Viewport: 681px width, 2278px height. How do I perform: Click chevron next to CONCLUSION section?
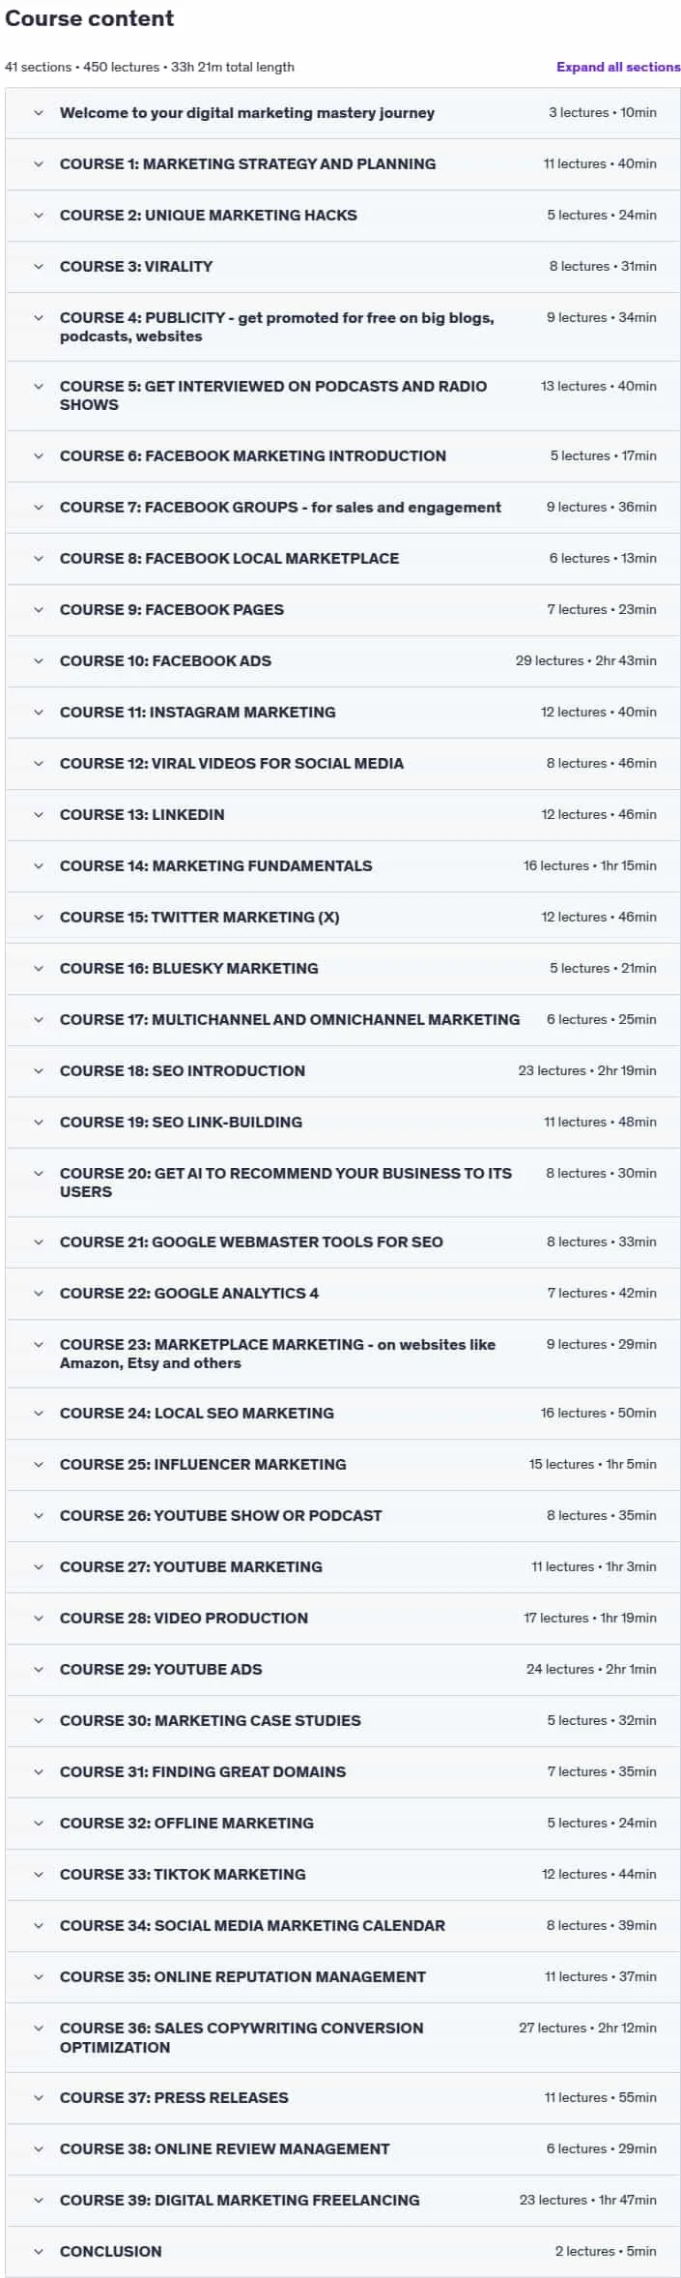(39, 2252)
